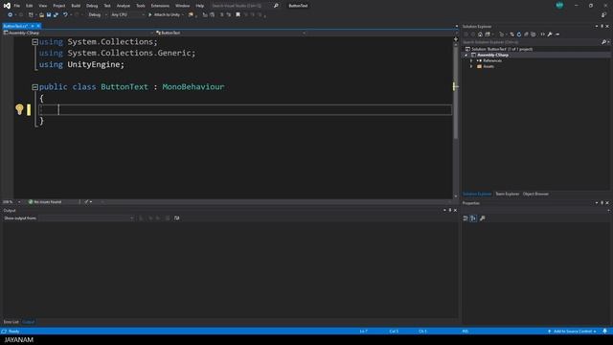The height and width of the screenshot is (345, 613).
Task: Open the Build menu
Action: click(76, 6)
